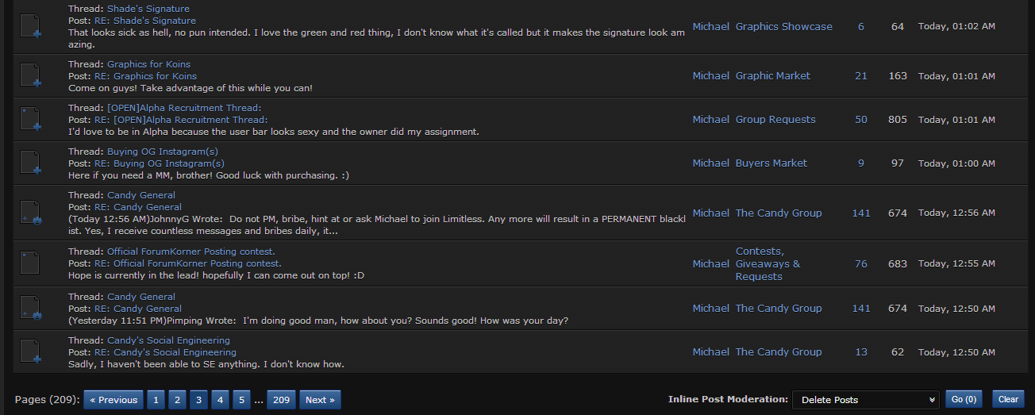Click the post icon beside Shade's Signature
This screenshot has width=1035, height=415.
click(x=30, y=26)
